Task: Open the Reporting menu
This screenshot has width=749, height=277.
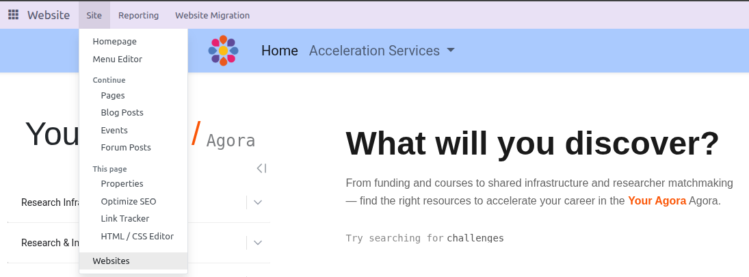Action: tap(138, 15)
